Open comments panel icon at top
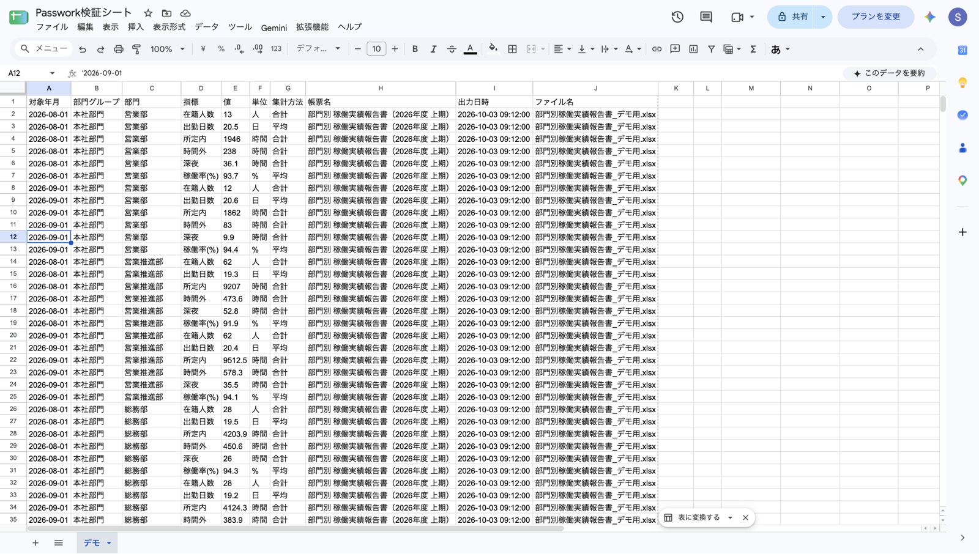Screen dimensions: 979x554 [x=706, y=17]
